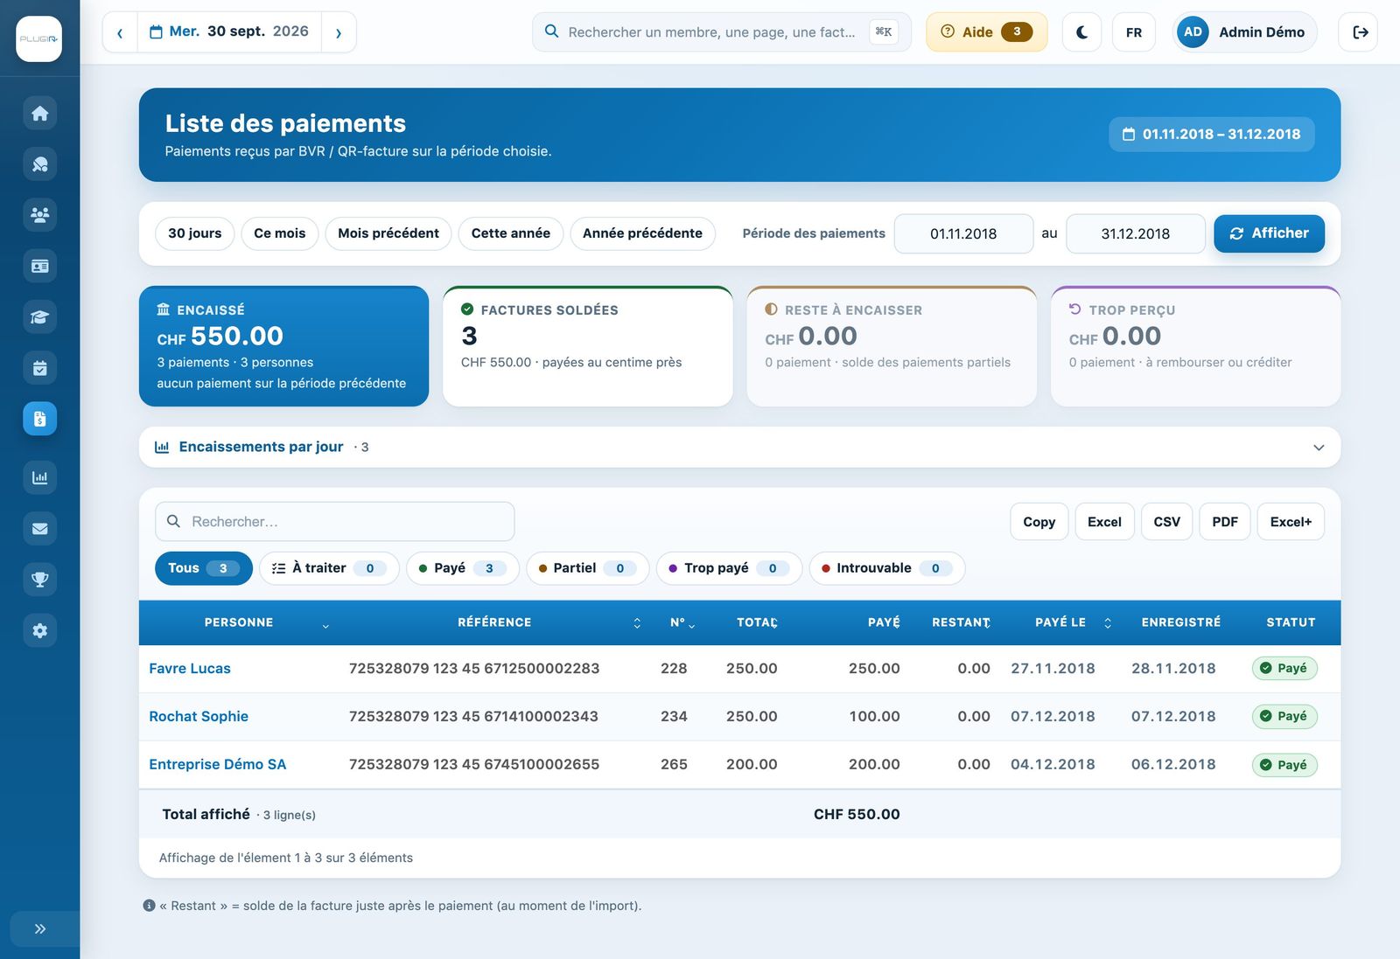Open the settings gear in sidebar
Viewport: 1400px width, 959px height.
39,630
